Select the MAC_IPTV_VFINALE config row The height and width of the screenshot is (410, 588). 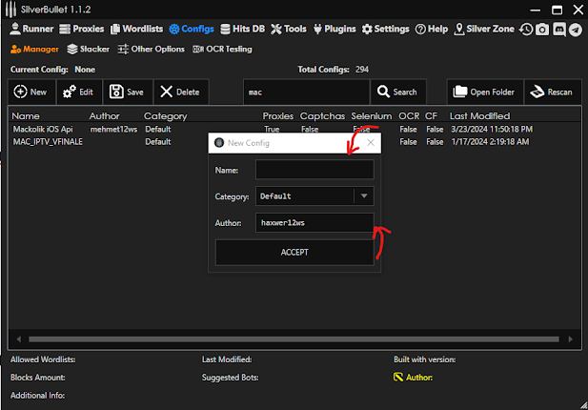294,142
